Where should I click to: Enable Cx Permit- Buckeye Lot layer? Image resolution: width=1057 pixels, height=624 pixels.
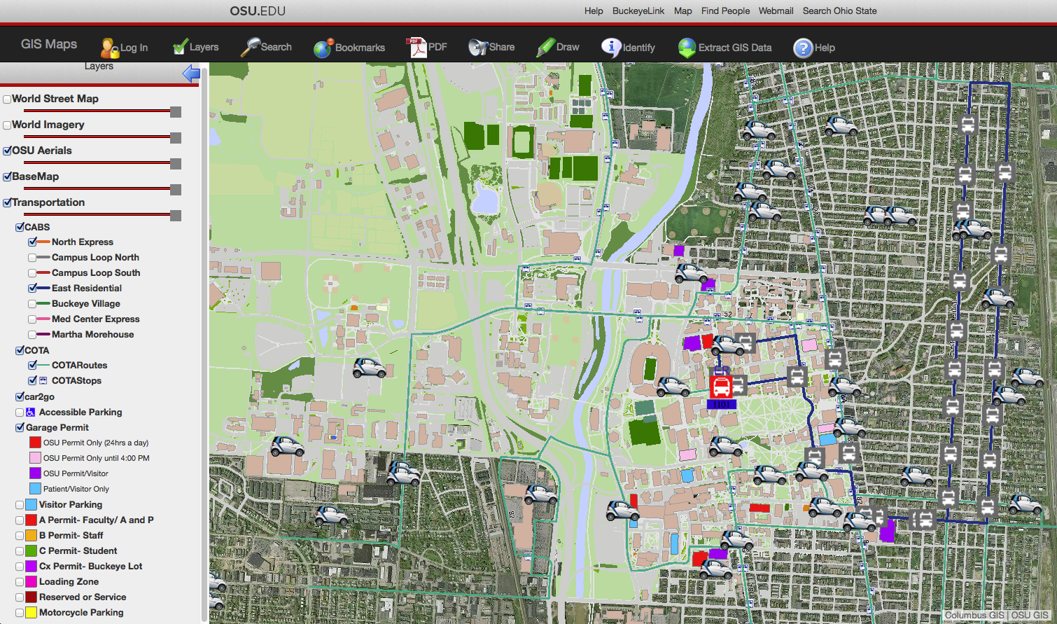[20, 567]
